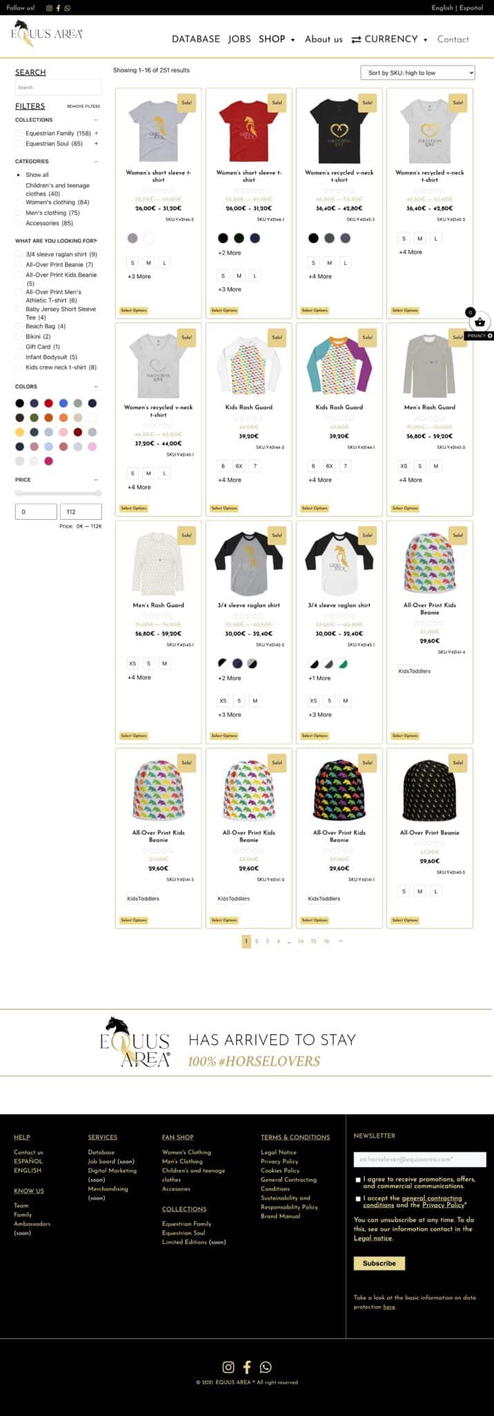This screenshot has width=494, height=1416.
Task: Go to next page arrow in pagination
Action: pos(339,941)
